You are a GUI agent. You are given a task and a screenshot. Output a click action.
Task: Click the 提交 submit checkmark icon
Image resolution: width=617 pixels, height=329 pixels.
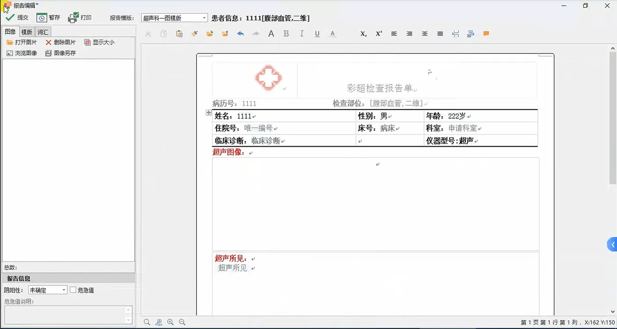[x=10, y=18]
